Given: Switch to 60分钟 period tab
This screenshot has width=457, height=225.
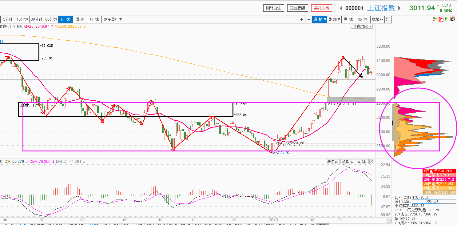Looking at the screenshot, I should pos(51,19).
